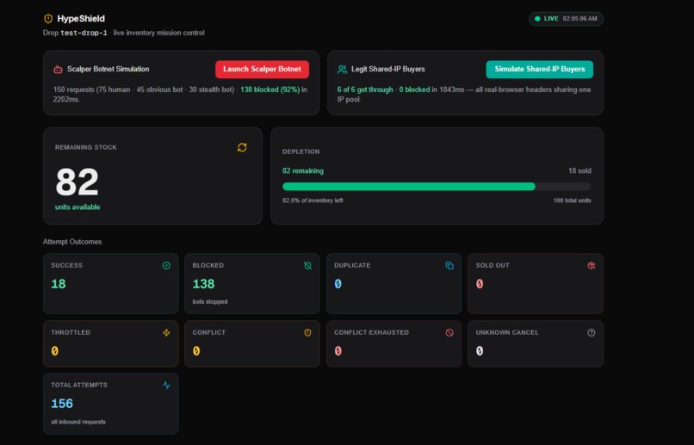This screenshot has width=694, height=445.
Task: Click the Total Attempts value 156
Action: pos(62,404)
